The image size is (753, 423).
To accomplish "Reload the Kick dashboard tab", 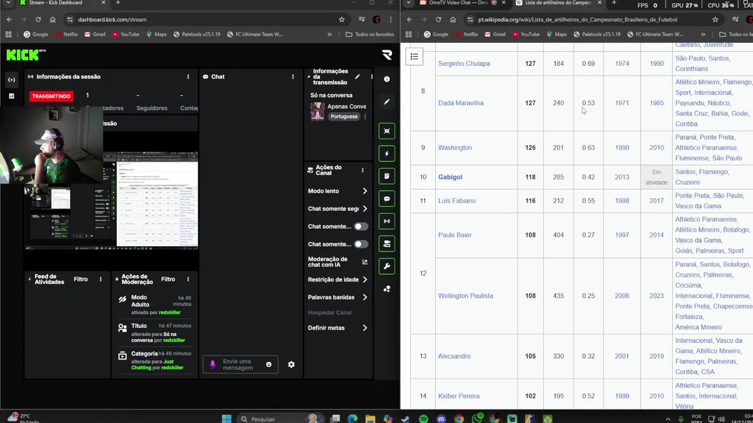I will click(x=38, y=19).
